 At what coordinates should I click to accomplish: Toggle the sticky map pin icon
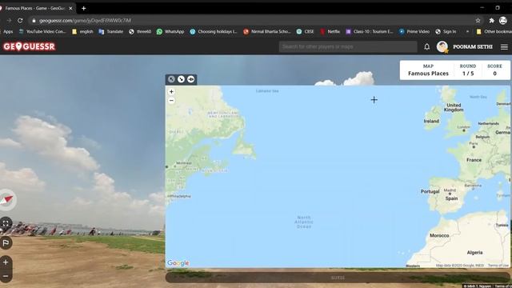click(x=190, y=79)
